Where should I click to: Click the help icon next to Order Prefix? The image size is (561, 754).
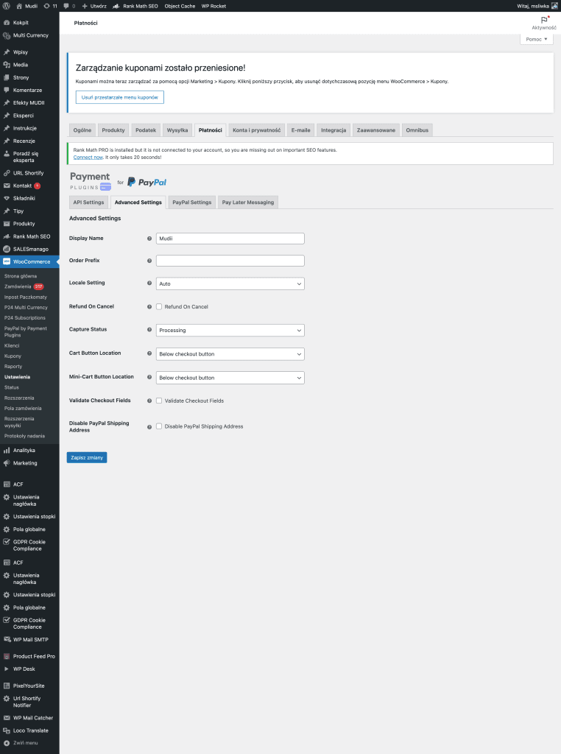click(149, 261)
